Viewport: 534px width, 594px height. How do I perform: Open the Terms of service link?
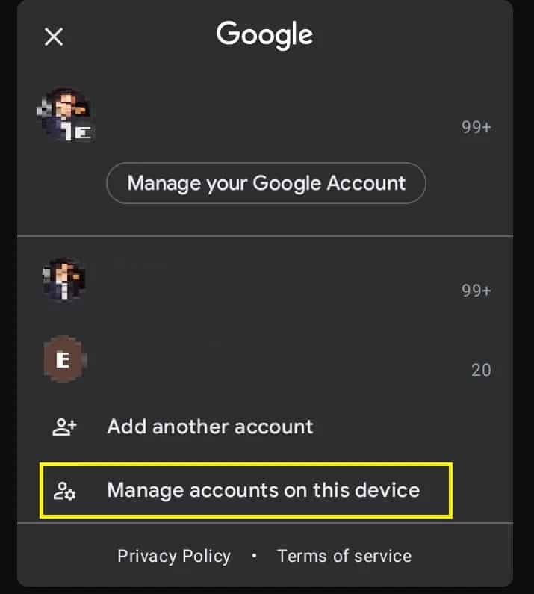pyautogui.click(x=344, y=556)
